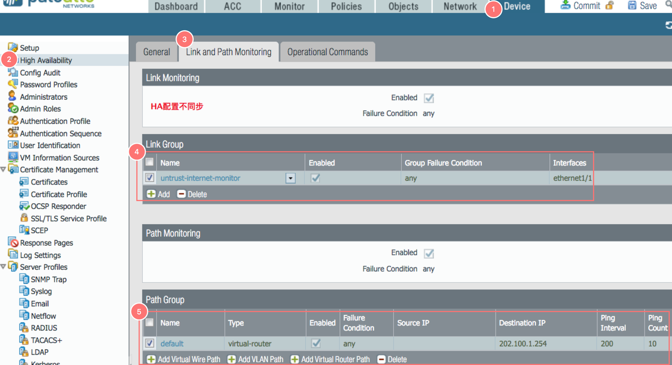Click Save in the top bar
The height and width of the screenshot is (365, 672).
pyautogui.click(x=642, y=6)
